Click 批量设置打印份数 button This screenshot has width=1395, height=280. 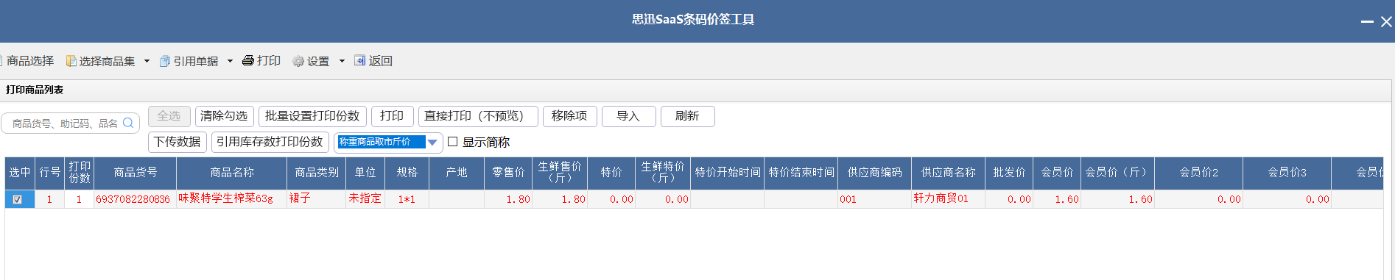[312, 116]
